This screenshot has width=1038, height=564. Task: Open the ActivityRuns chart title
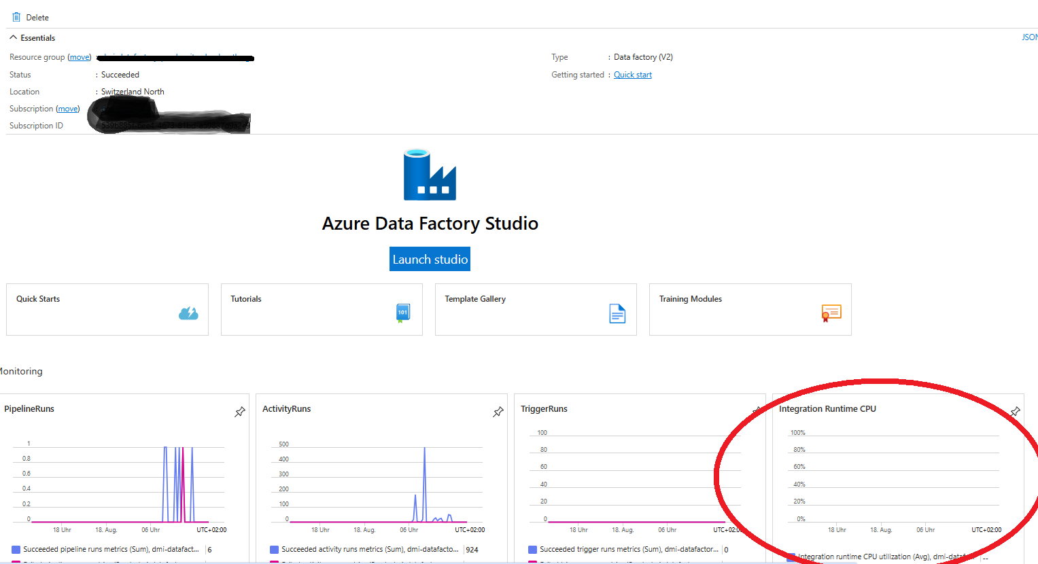[x=287, y=409]
